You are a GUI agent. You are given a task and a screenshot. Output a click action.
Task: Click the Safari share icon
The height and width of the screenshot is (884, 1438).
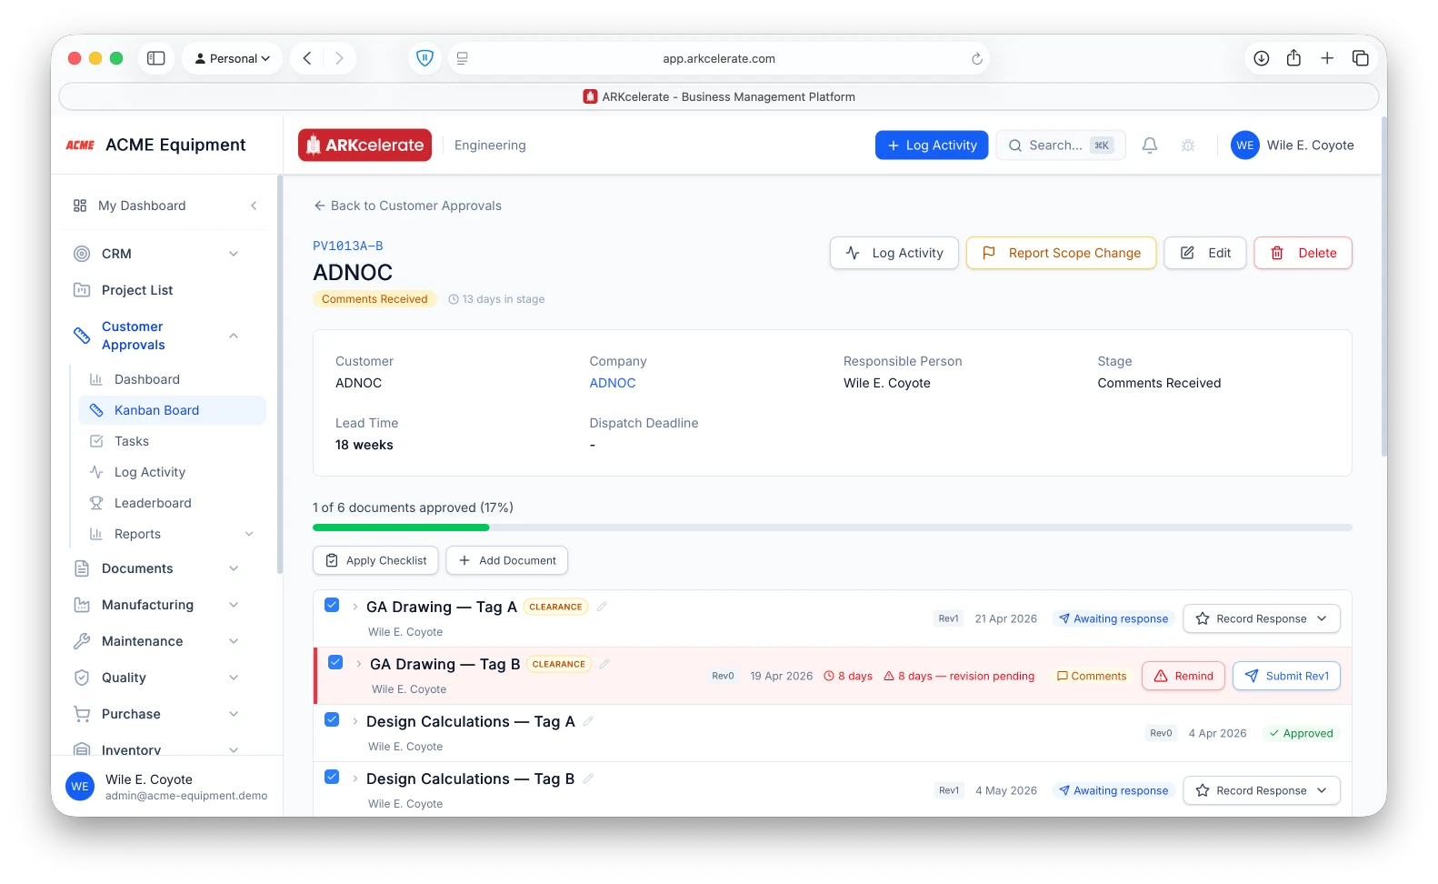(x=1293, y=58)
